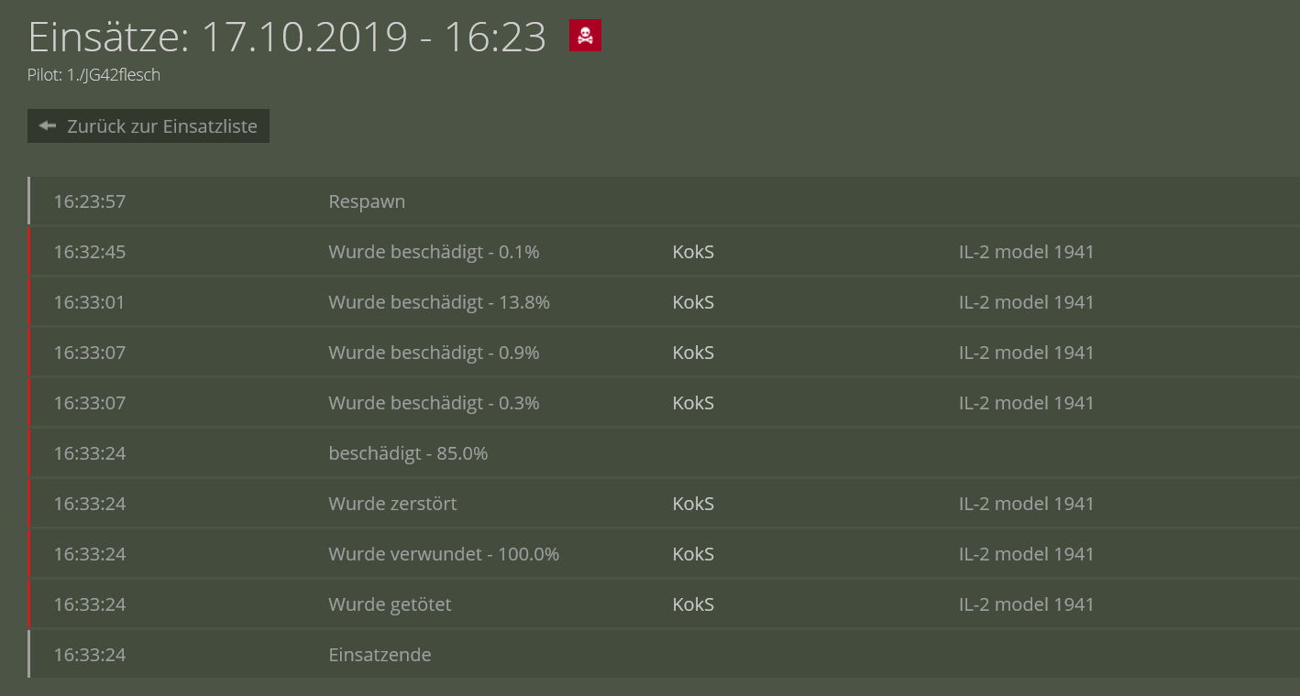Go back via Zurück zur Einsatzliste button
1300x696 pixels.
pos(149,126)
